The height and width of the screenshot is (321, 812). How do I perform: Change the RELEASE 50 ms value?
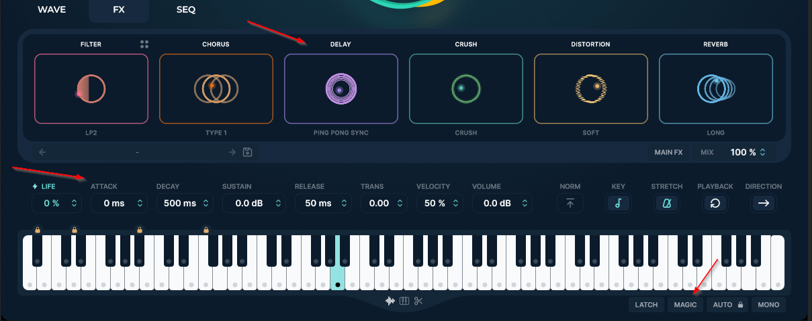tap(324, 203)
